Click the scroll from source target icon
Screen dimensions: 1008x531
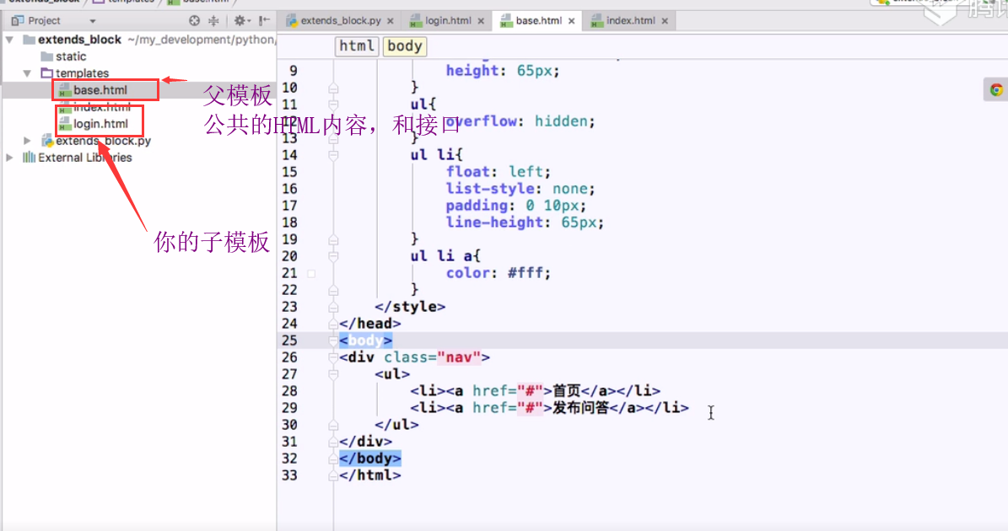pyautogui.click(x=194, y=20)
